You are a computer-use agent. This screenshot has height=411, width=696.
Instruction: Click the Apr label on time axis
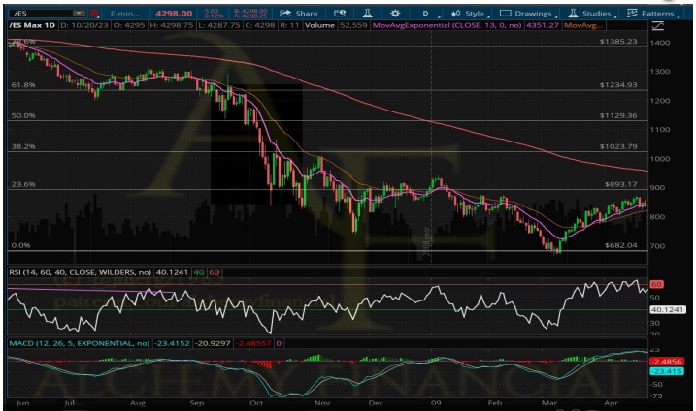pos(612,403)
